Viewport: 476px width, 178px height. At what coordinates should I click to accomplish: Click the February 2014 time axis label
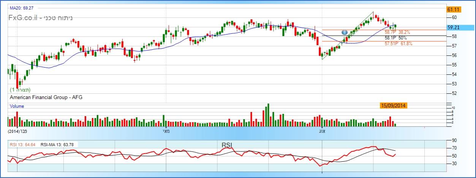(19, 131)
